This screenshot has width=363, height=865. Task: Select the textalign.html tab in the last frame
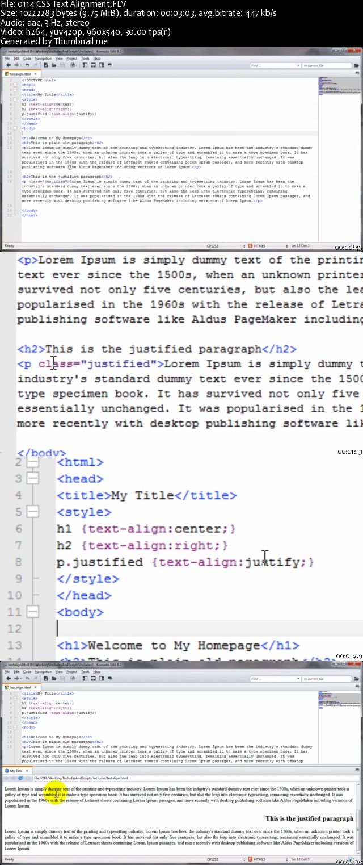coord(20,687)
